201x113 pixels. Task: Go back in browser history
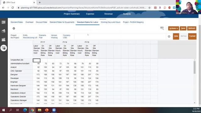pos(3,8)
